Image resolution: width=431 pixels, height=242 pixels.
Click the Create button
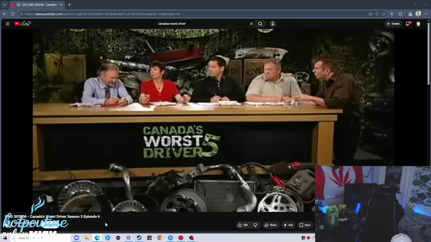(393, 24)
